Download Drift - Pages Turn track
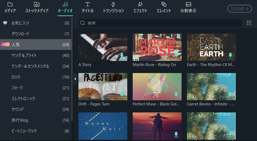This screenshot has height=141, width=257. pyautogui.click(x=122, y=95)
